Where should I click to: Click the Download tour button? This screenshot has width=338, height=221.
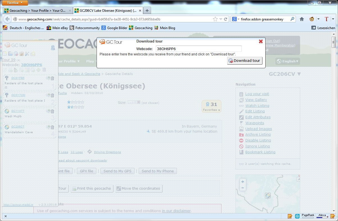pos(245,61)
